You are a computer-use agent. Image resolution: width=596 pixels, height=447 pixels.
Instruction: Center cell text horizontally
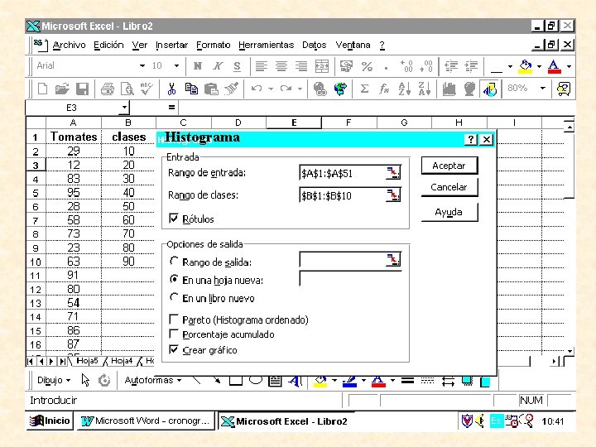(281, 66)
